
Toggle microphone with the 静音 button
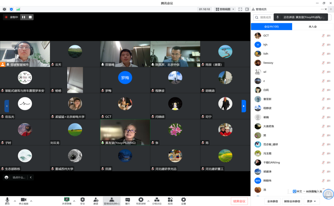pos(7,201)
